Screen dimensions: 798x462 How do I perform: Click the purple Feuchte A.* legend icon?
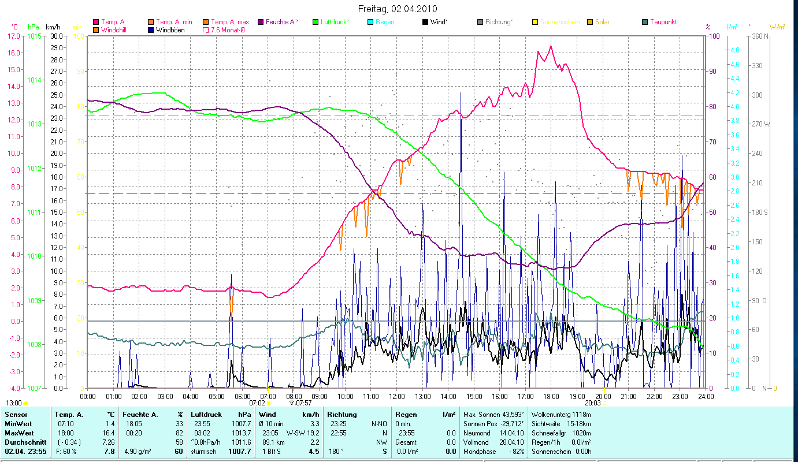pos(260,22)
